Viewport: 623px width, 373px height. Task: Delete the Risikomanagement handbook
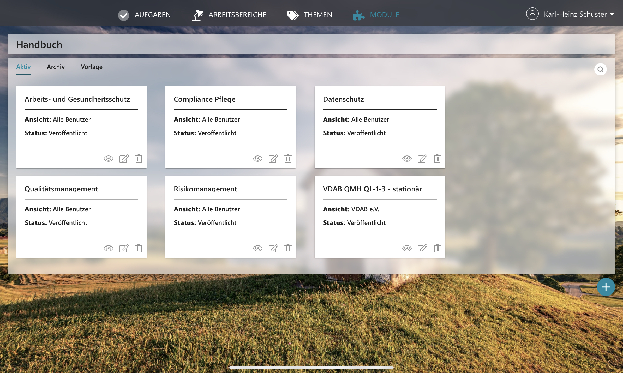pos(288,248)
